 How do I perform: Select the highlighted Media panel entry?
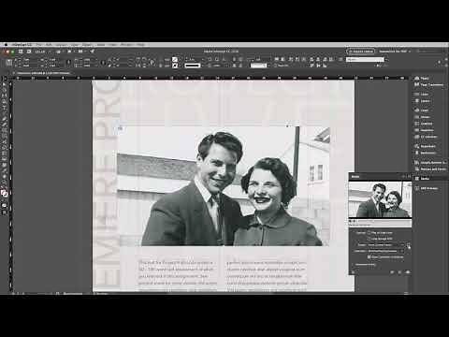click(429, 178)
